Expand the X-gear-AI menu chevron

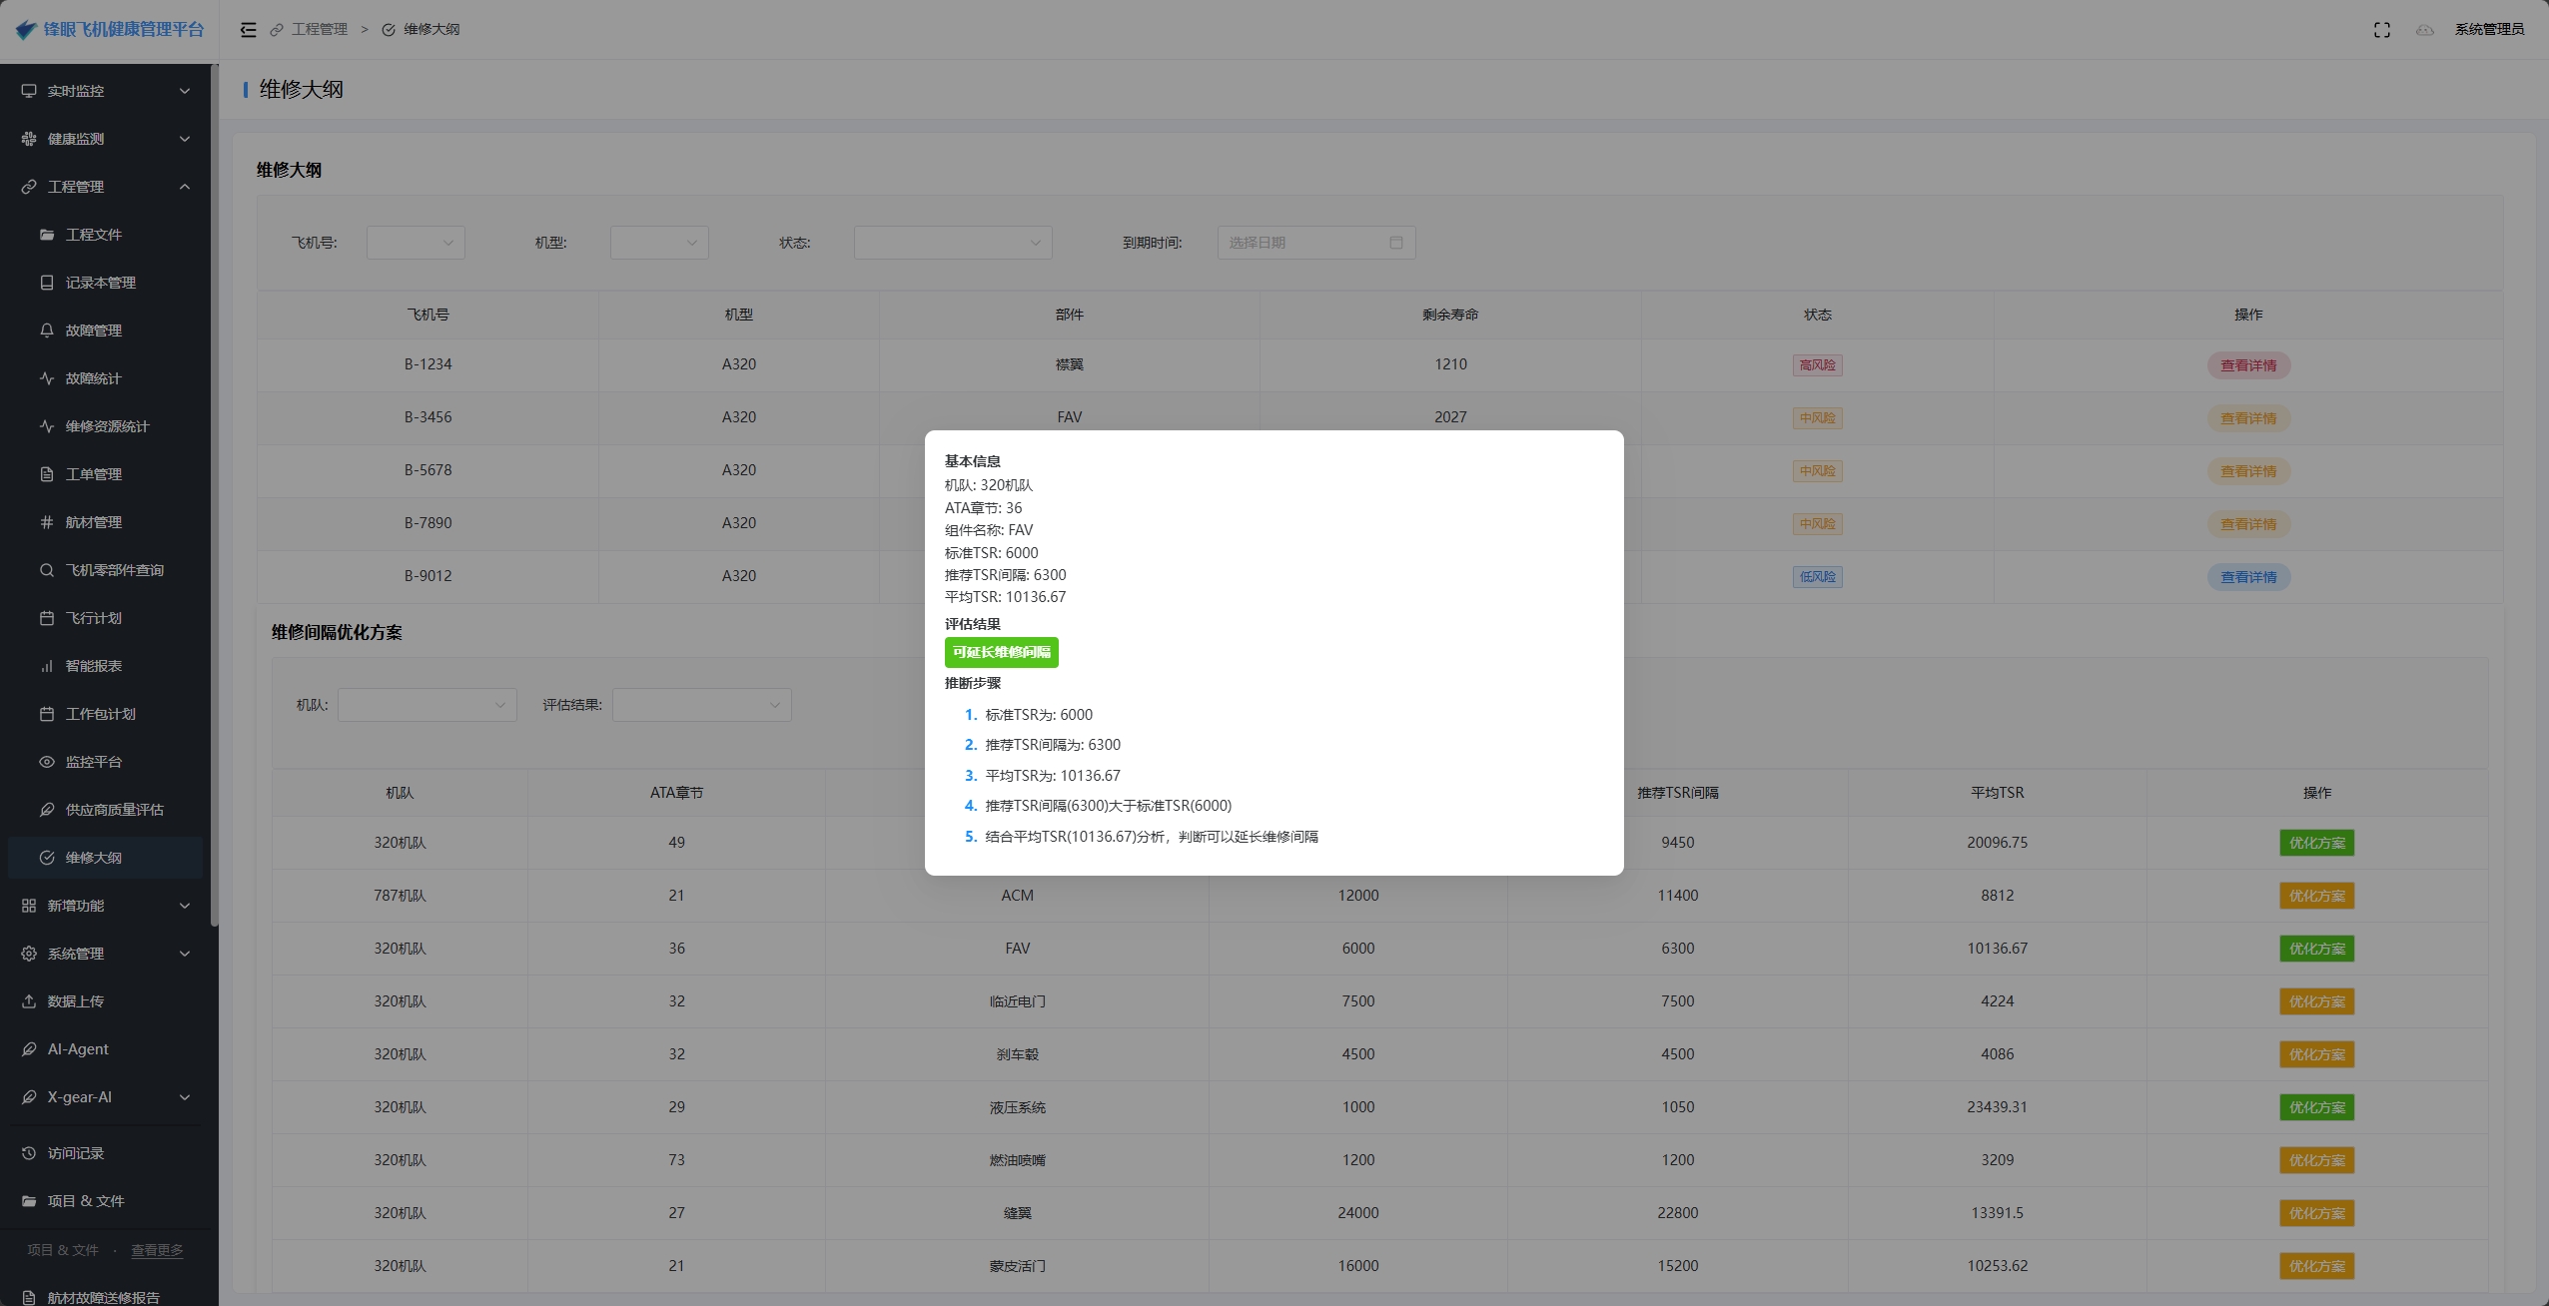(x=185, y=1097)
